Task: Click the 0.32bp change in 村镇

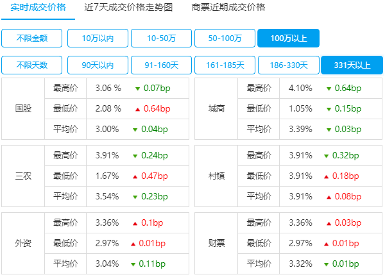Action: [x=345, y=155]
